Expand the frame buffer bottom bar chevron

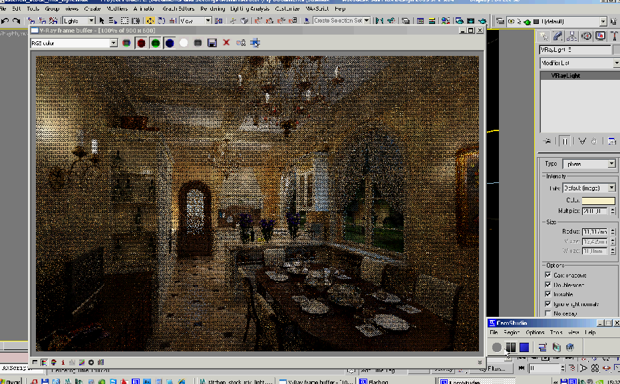pyautogui.click(x=480, y=362)
